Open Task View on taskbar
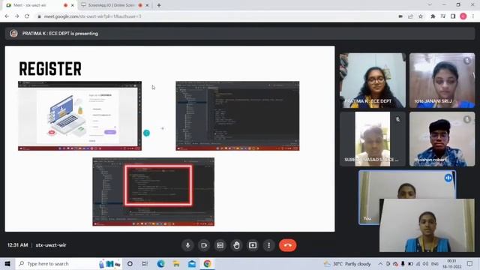 [x=145, y=264]
